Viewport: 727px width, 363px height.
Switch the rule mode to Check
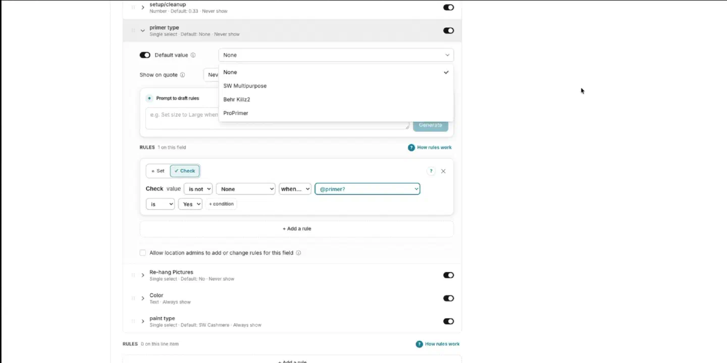[185, 171]
